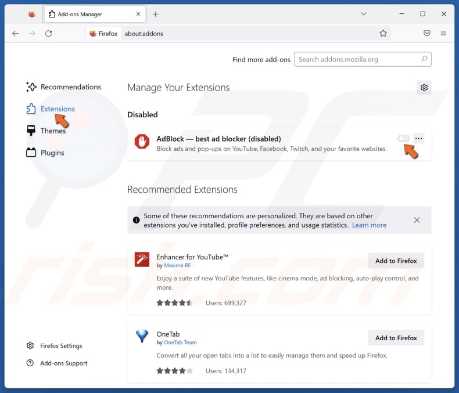Click the Add-ons Support question icon
Viewport: 459px width, 393px height.
pos(30,363)
